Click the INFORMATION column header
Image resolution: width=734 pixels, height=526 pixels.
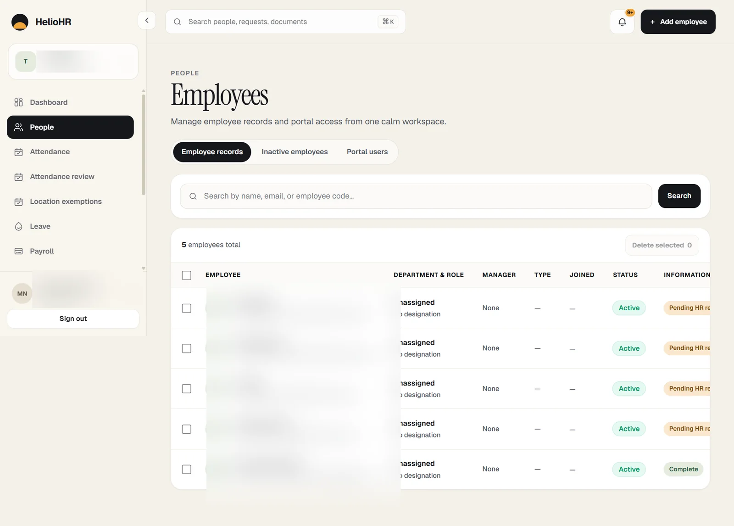click(687, 275)
